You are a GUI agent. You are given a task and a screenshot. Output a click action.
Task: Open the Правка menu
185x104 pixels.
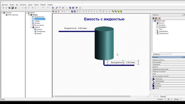pos(12,5)
